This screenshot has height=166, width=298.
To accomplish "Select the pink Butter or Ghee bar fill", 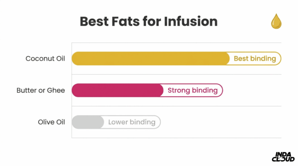I will point(118,90).
